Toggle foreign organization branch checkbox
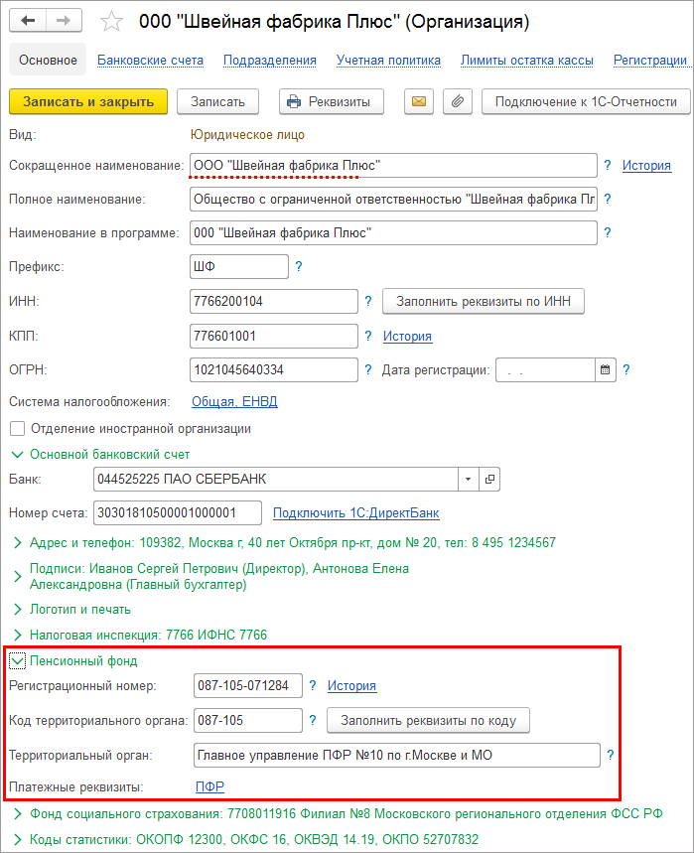 pyautogui.click(x=17, y=429)
